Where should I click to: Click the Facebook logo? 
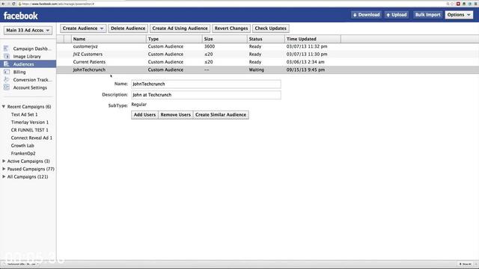(20, 16)
